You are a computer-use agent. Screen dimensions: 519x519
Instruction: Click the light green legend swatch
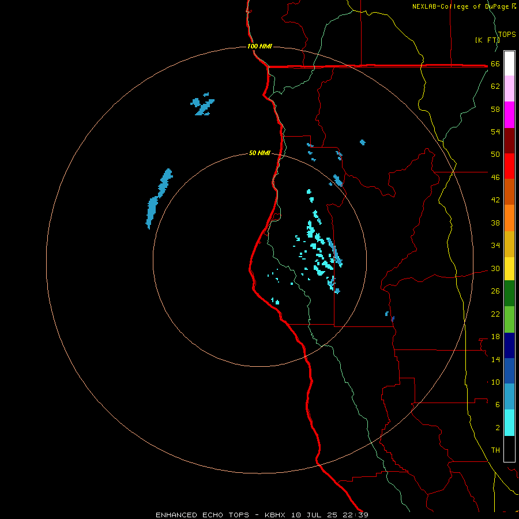(x=509, y=319)
